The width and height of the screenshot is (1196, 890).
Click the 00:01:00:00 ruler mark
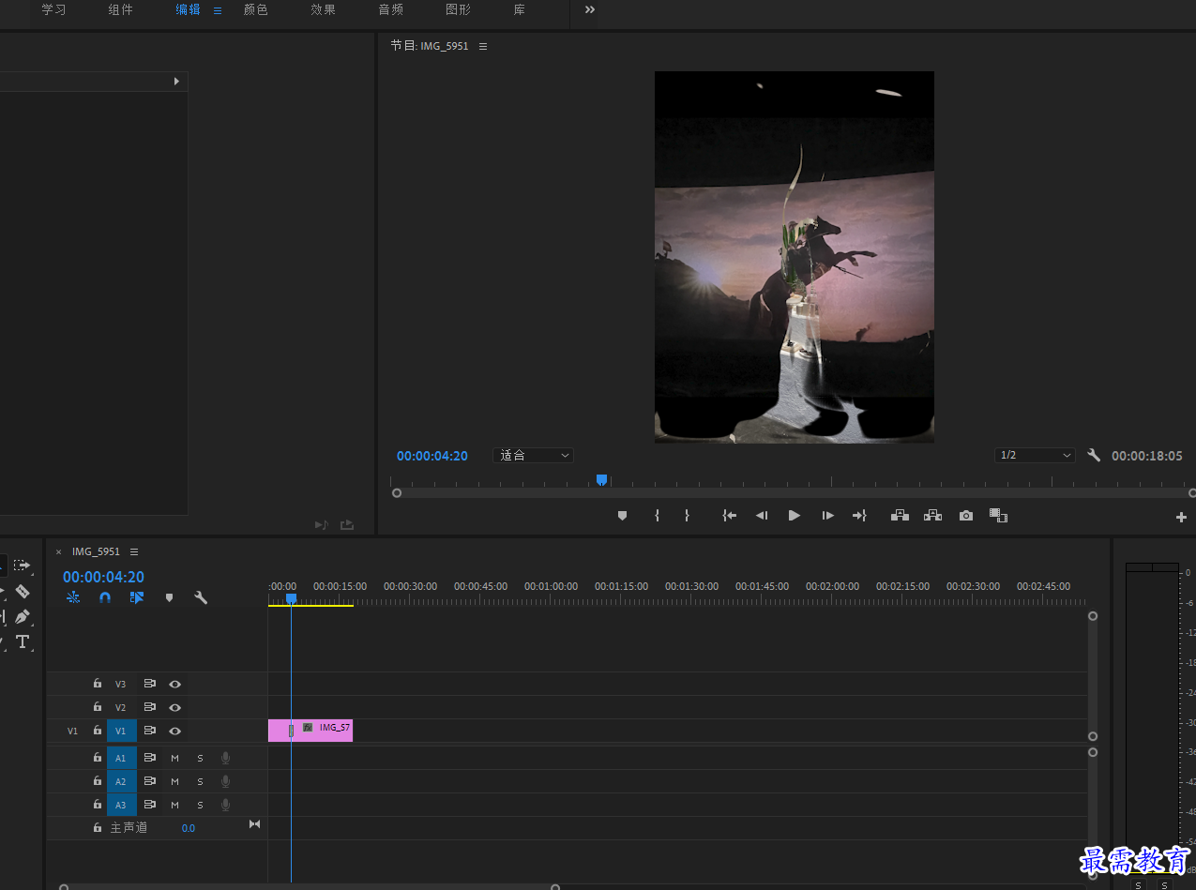pos(551,586)
